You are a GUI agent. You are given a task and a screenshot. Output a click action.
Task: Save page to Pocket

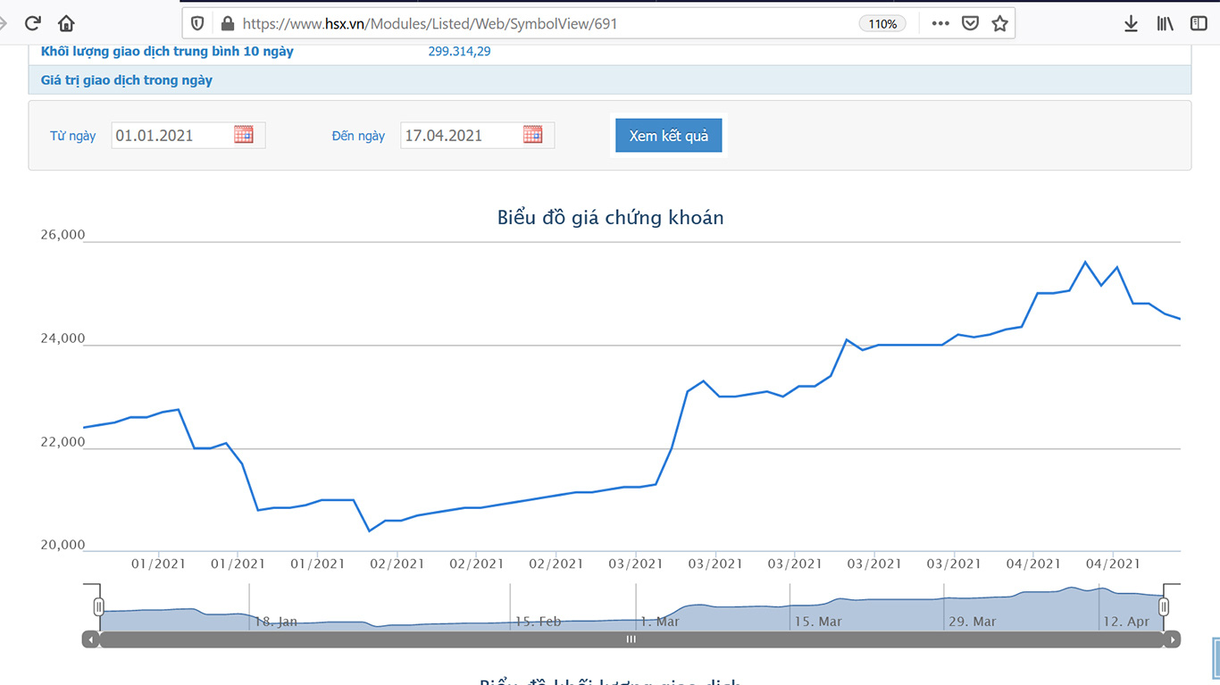point(970,24)
